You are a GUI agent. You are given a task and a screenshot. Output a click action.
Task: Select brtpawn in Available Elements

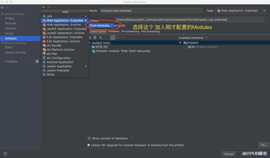191,43
